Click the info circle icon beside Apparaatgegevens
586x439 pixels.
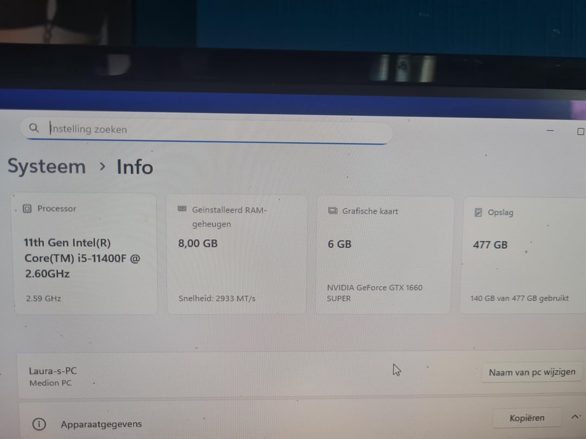coord(39,424)
